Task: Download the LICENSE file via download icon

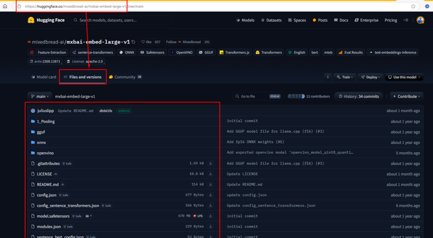Action: 211,174
